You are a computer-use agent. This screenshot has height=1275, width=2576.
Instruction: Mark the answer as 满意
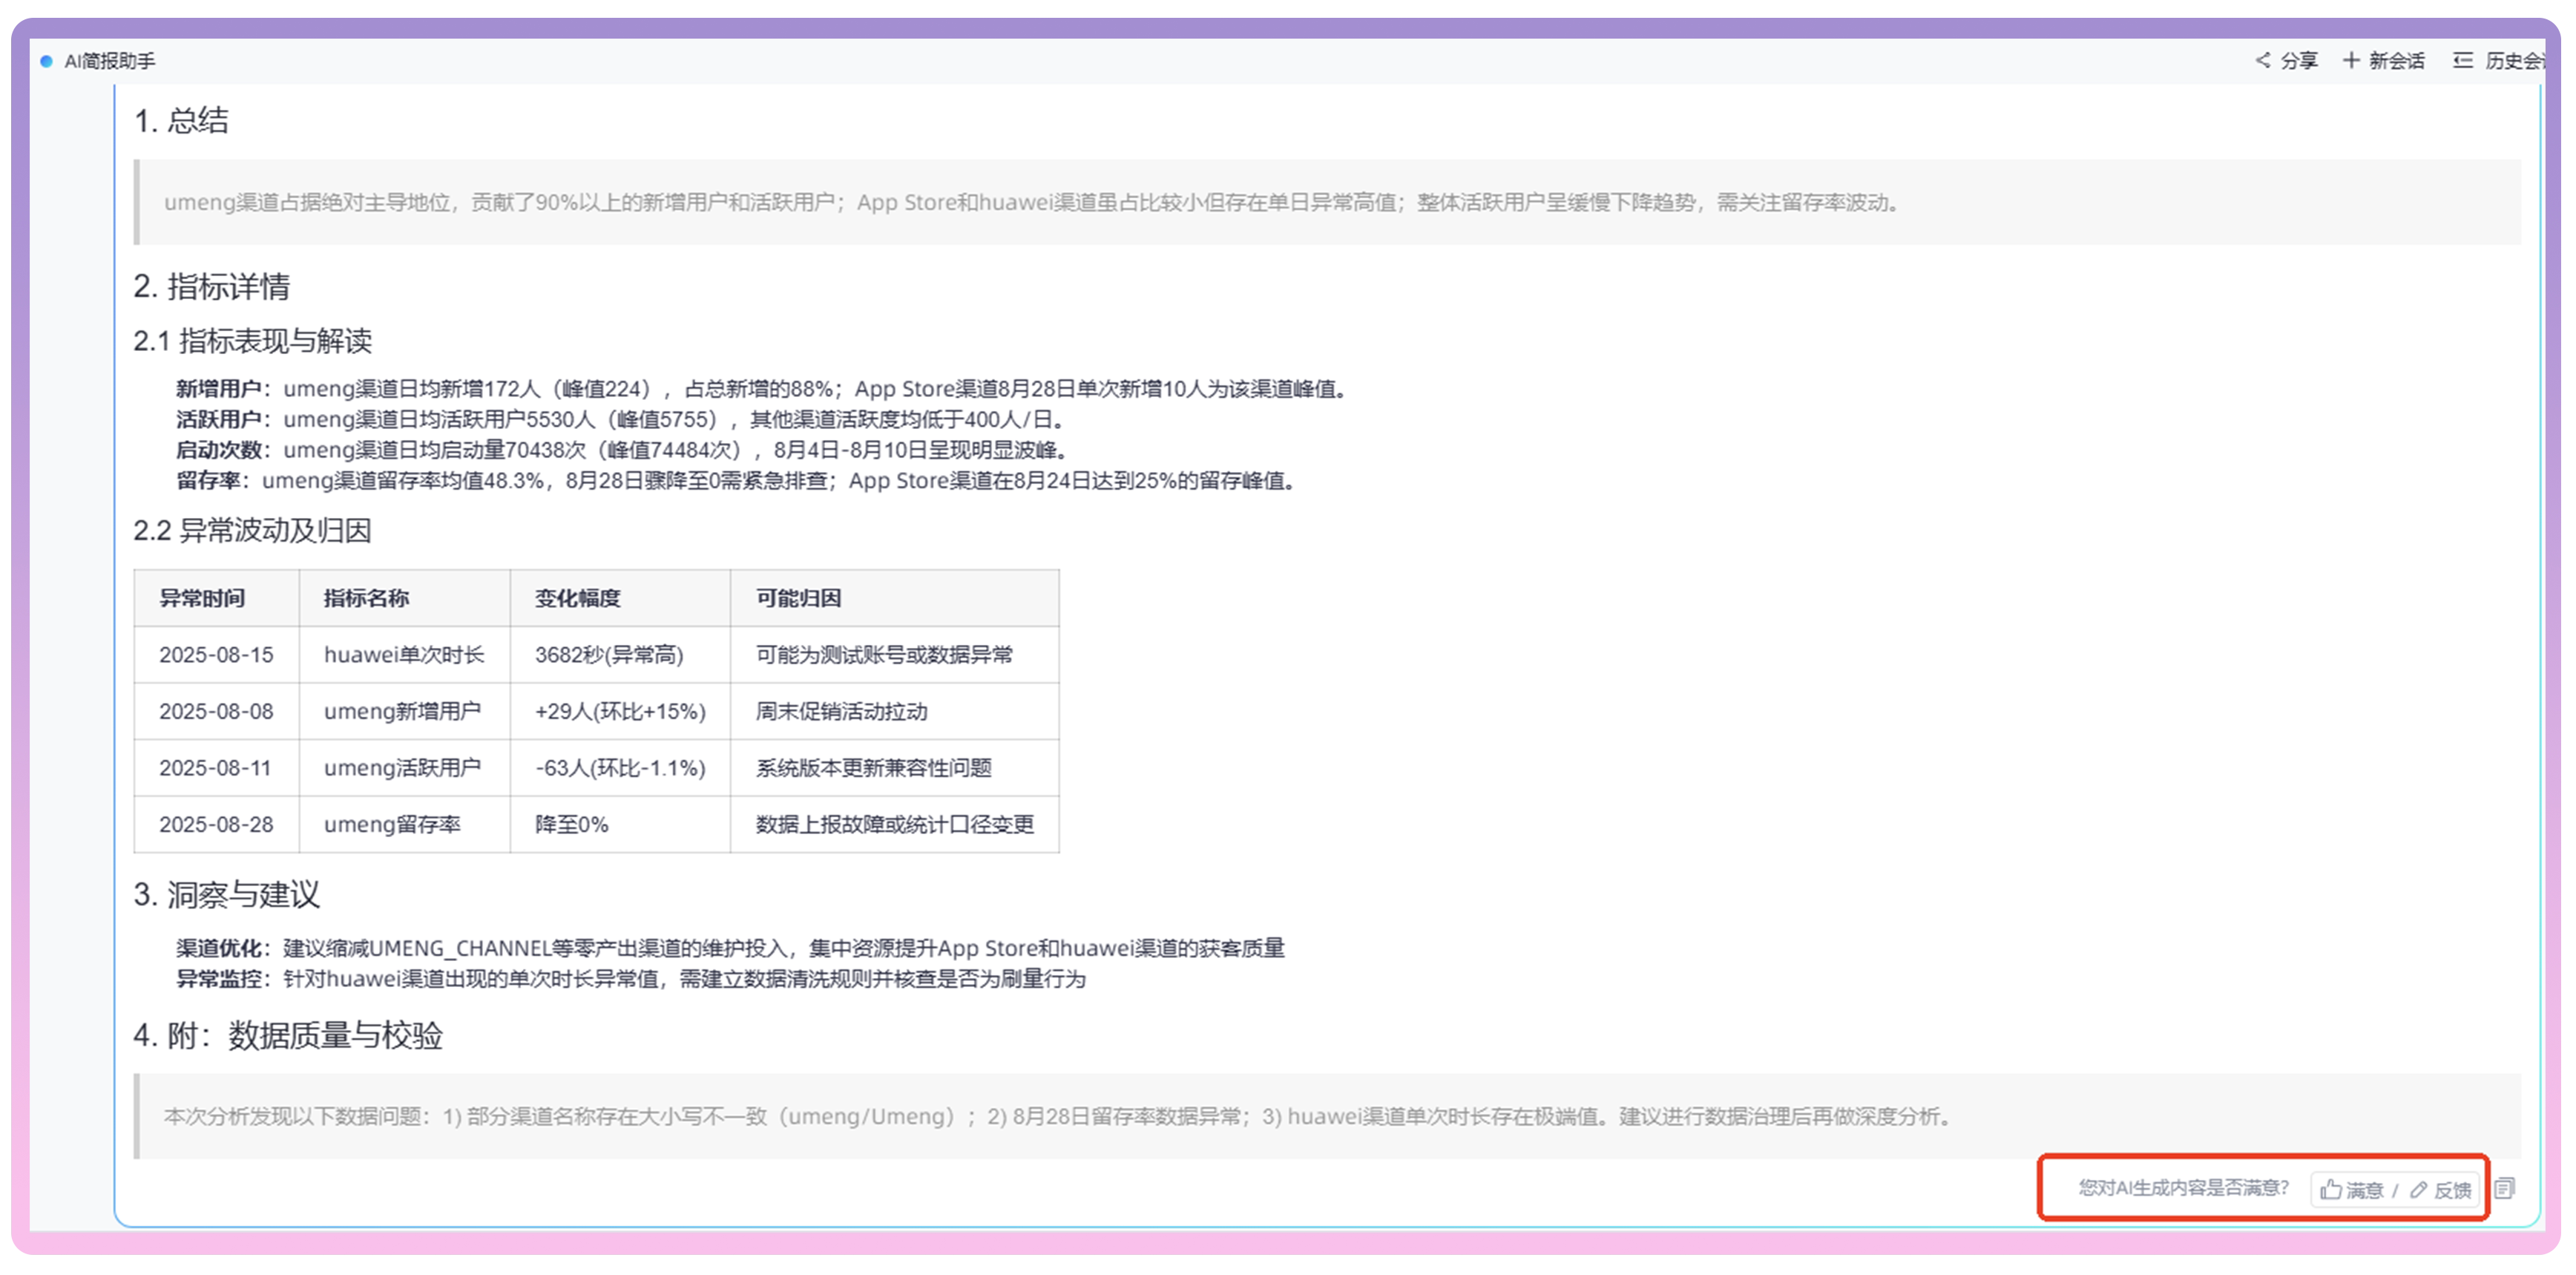[x=2364, y=1189]
